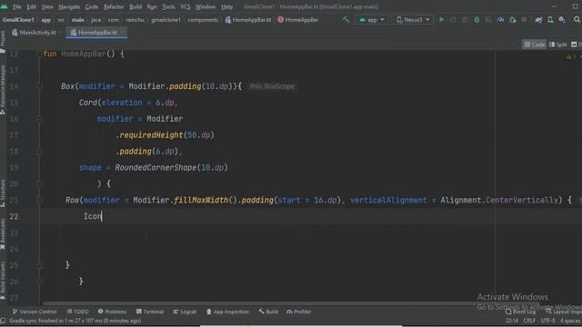The height and width of the screenshot is (327, 582).
Task: Close the HomeAppBar.kt tab
Action: (x=122, y=33)
